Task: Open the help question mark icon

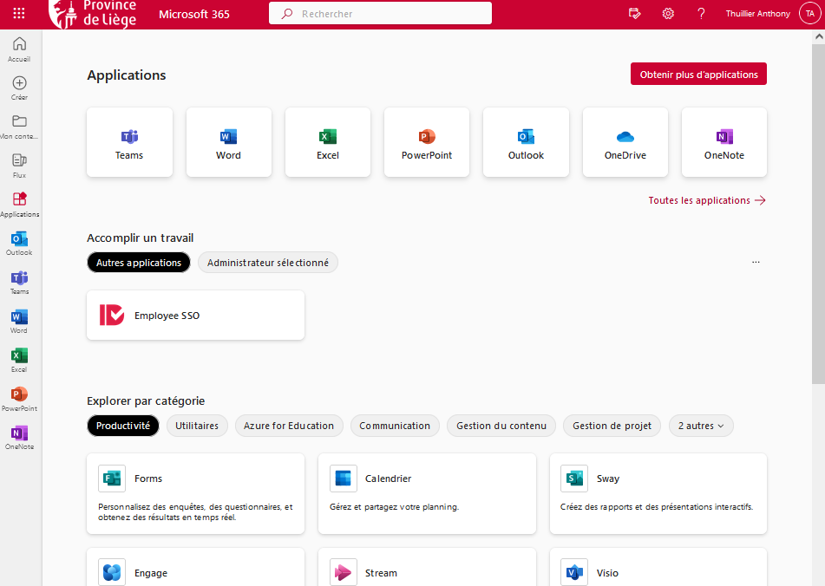Action: click(x=701, y=14)
